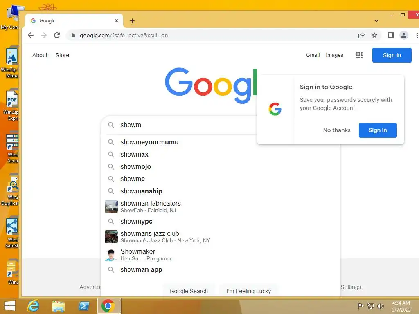This screenshot has width=419, height=314.
Task: Open the About link
Action: (x=40, y=55)
